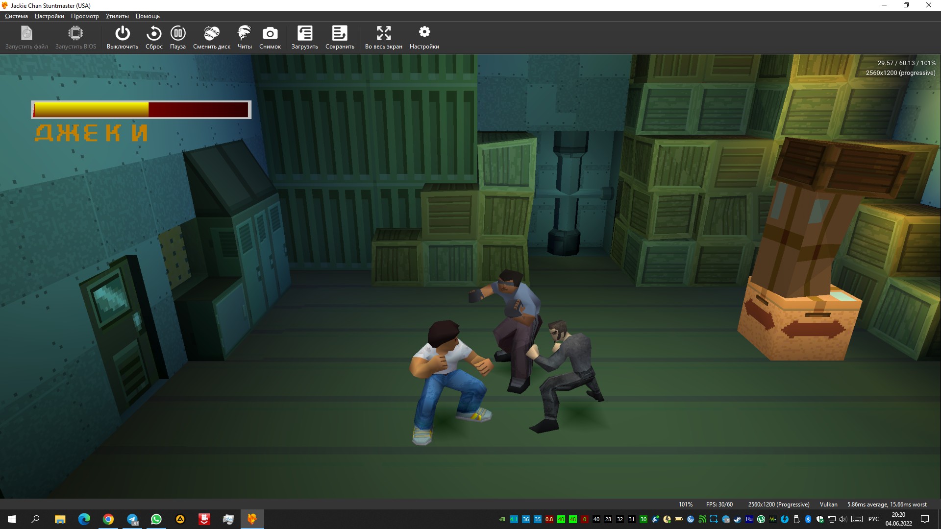
Task: Load a save state via Загрузить
Action: pos(305,38)
